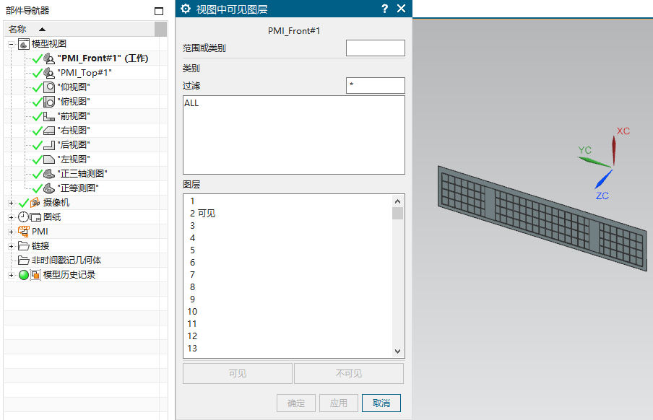Click green status dot of 模型历史记录
This screenshot has width=653, height=420.
[x=24, y=275]
